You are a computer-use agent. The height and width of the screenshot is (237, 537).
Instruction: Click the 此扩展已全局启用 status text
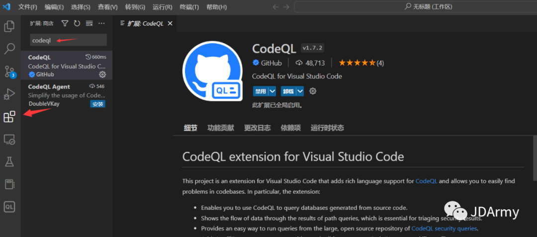coord(277,105)
